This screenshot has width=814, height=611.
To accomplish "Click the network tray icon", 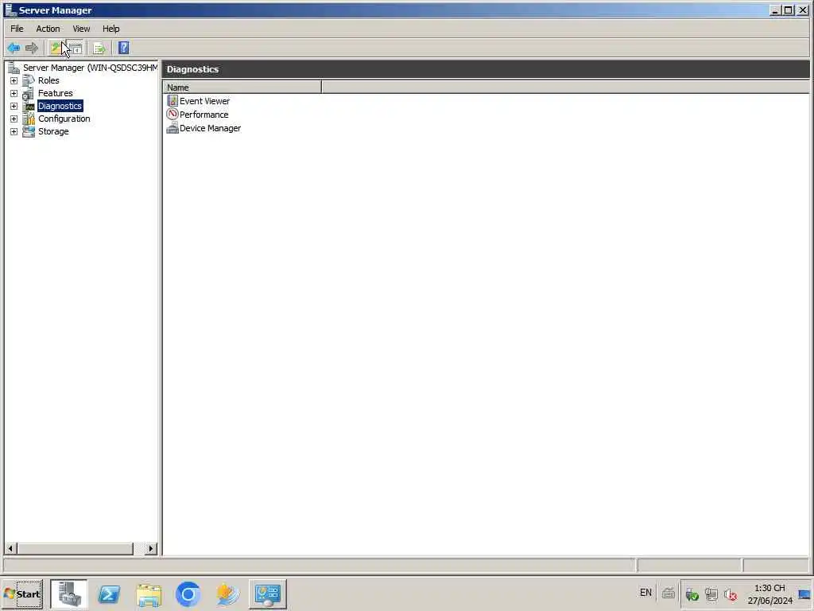I will point(711,594).
